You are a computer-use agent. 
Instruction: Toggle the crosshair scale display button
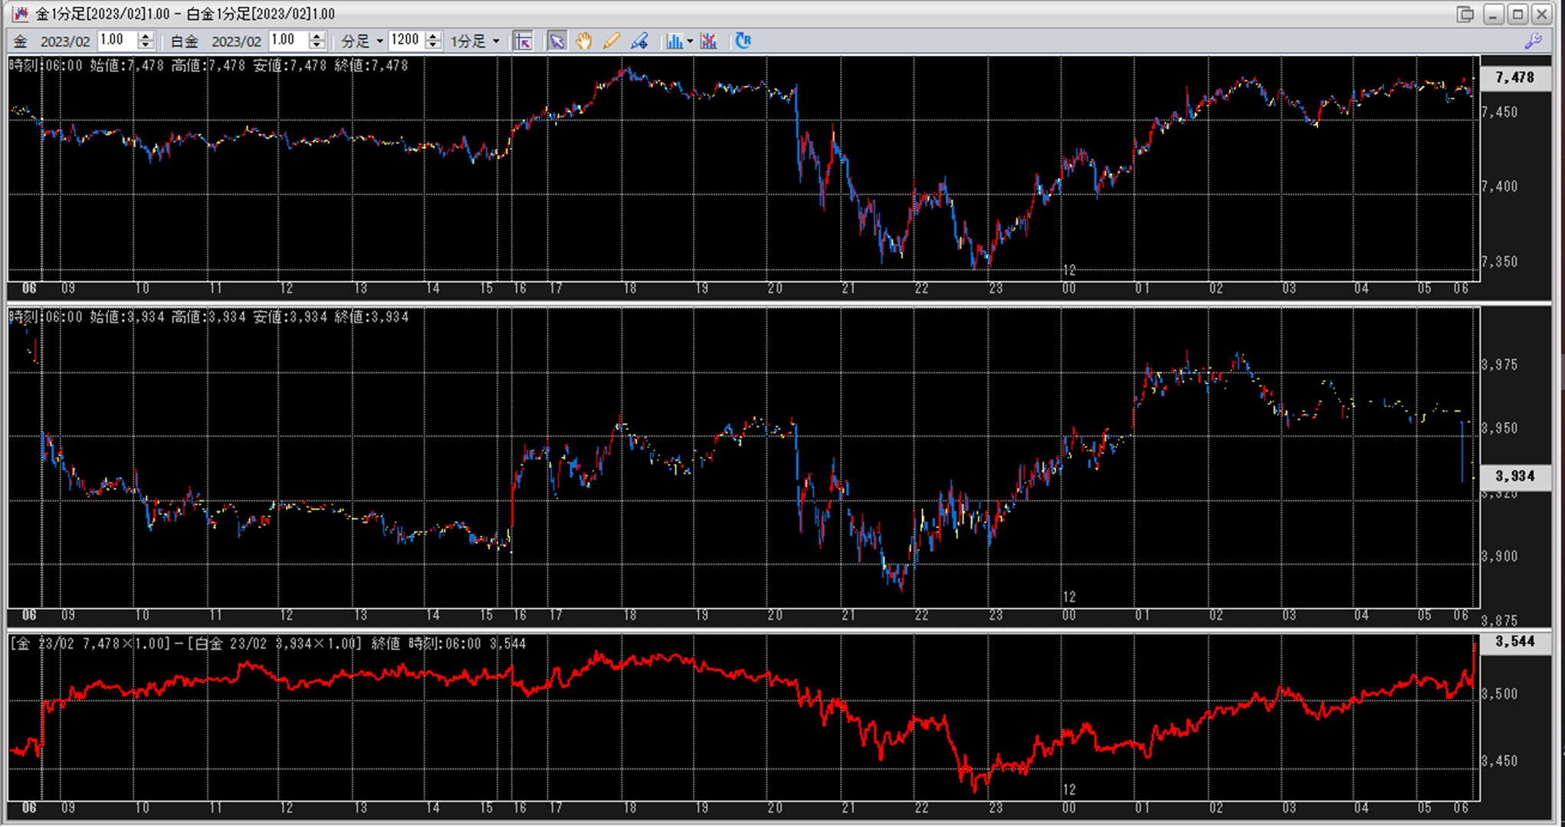click(x=523, y=41)
